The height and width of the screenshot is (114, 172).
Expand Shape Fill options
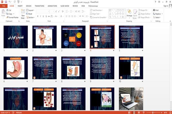pos(143,10)
